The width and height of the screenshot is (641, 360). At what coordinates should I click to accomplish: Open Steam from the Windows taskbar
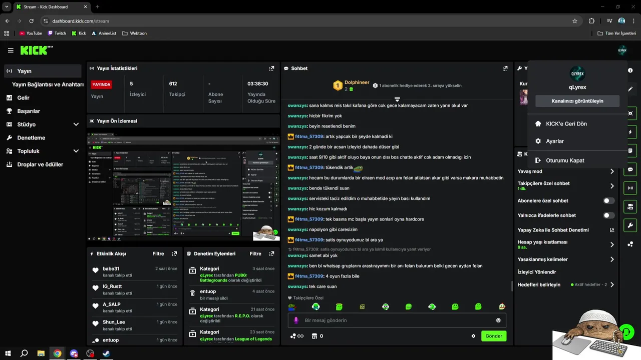[x=107, y=353]
